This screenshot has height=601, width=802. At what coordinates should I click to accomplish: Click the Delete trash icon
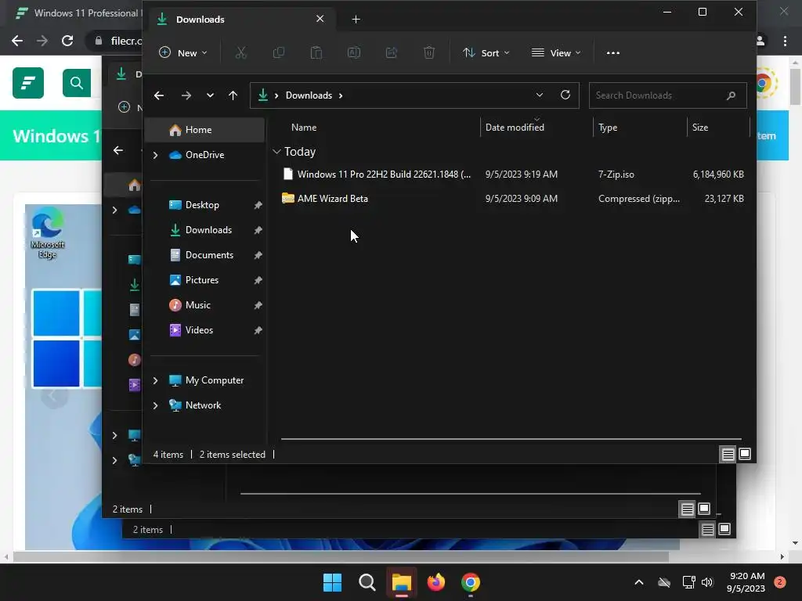pos(429,52)
